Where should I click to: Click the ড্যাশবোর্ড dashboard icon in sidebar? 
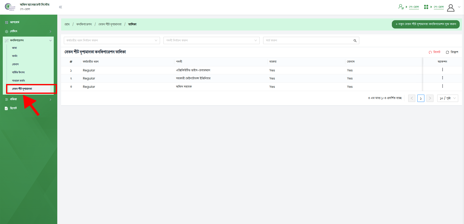(x=7, y=22)
